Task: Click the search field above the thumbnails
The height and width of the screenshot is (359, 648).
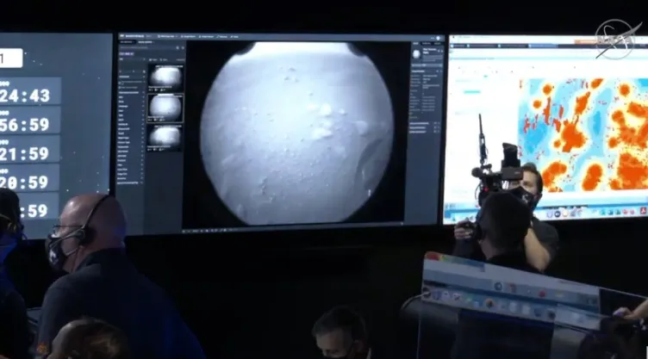Action: click(x=152, y=48)
